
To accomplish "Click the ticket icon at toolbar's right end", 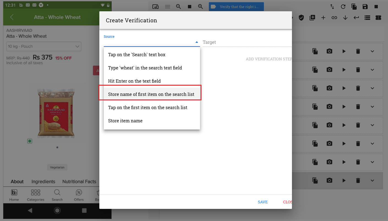I will click(x=378, y=18).
